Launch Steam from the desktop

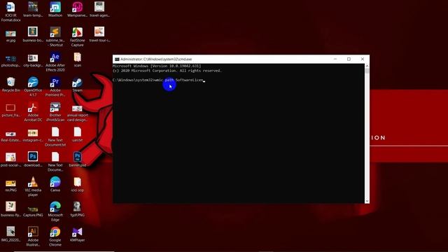[78, 83]
